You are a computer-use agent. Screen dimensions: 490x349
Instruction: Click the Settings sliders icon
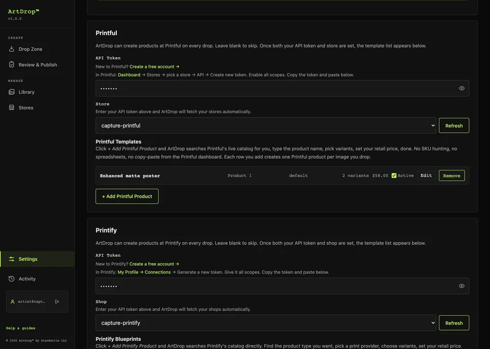(12, 259)
